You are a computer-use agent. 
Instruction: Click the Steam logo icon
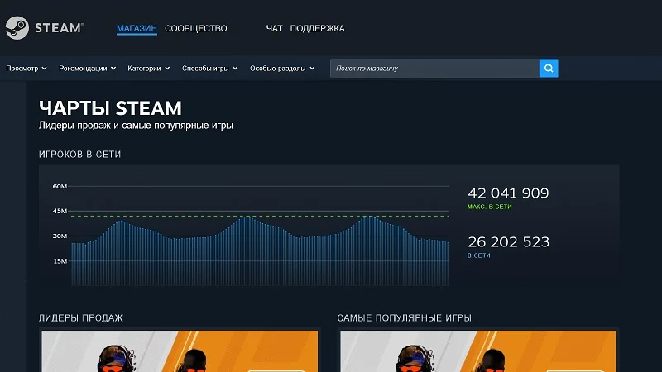[17, 28]
